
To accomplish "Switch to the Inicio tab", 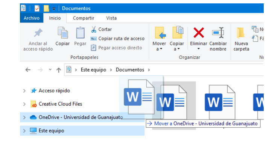I will 55,18.
